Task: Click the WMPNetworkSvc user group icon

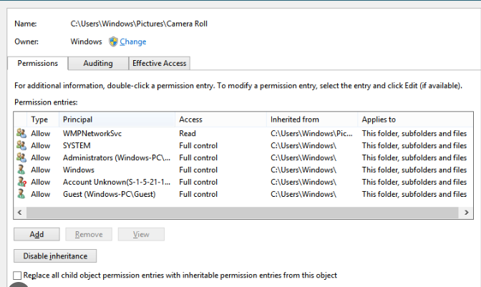Action: 20,133
